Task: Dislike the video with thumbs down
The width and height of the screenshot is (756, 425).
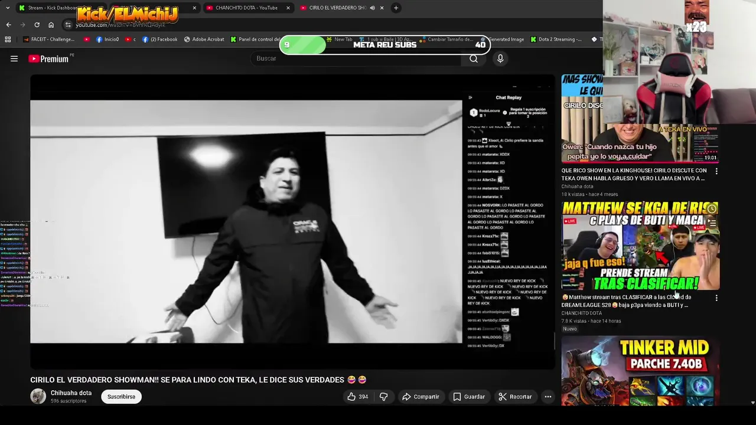Action: 383,397
